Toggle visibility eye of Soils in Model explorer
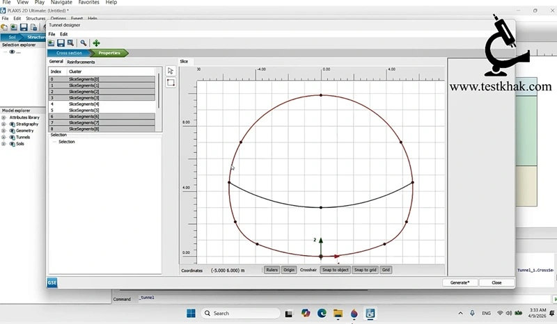This screenshot has width=557, height=324. tap(12, 144)
